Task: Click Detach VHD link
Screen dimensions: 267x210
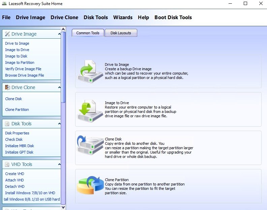Action: point(15,186)
